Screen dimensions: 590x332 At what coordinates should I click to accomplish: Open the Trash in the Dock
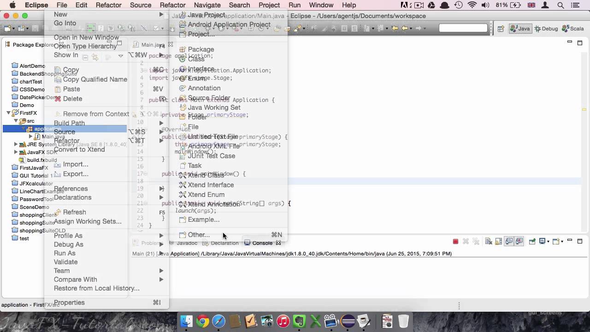403,321
